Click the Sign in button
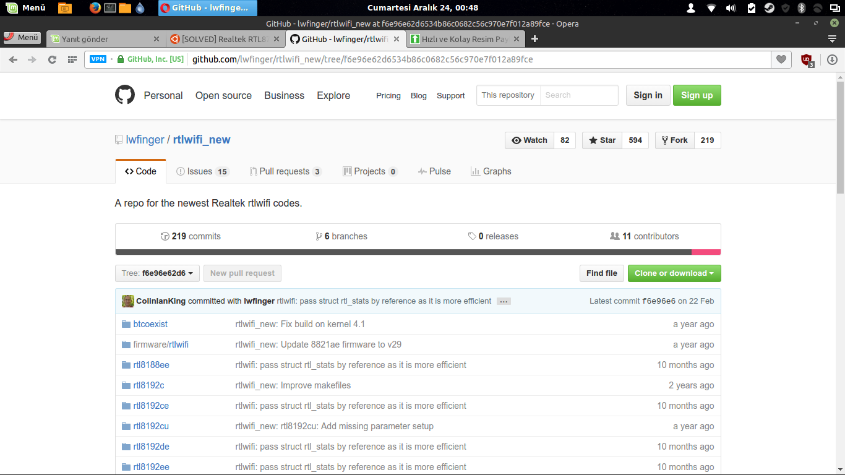Viewport: 845px width, 475px height. click(648, 95)
